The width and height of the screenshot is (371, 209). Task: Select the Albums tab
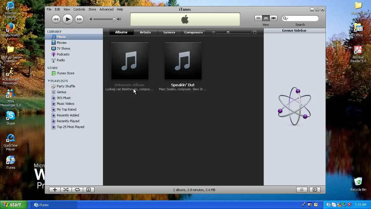coord(121,32)
